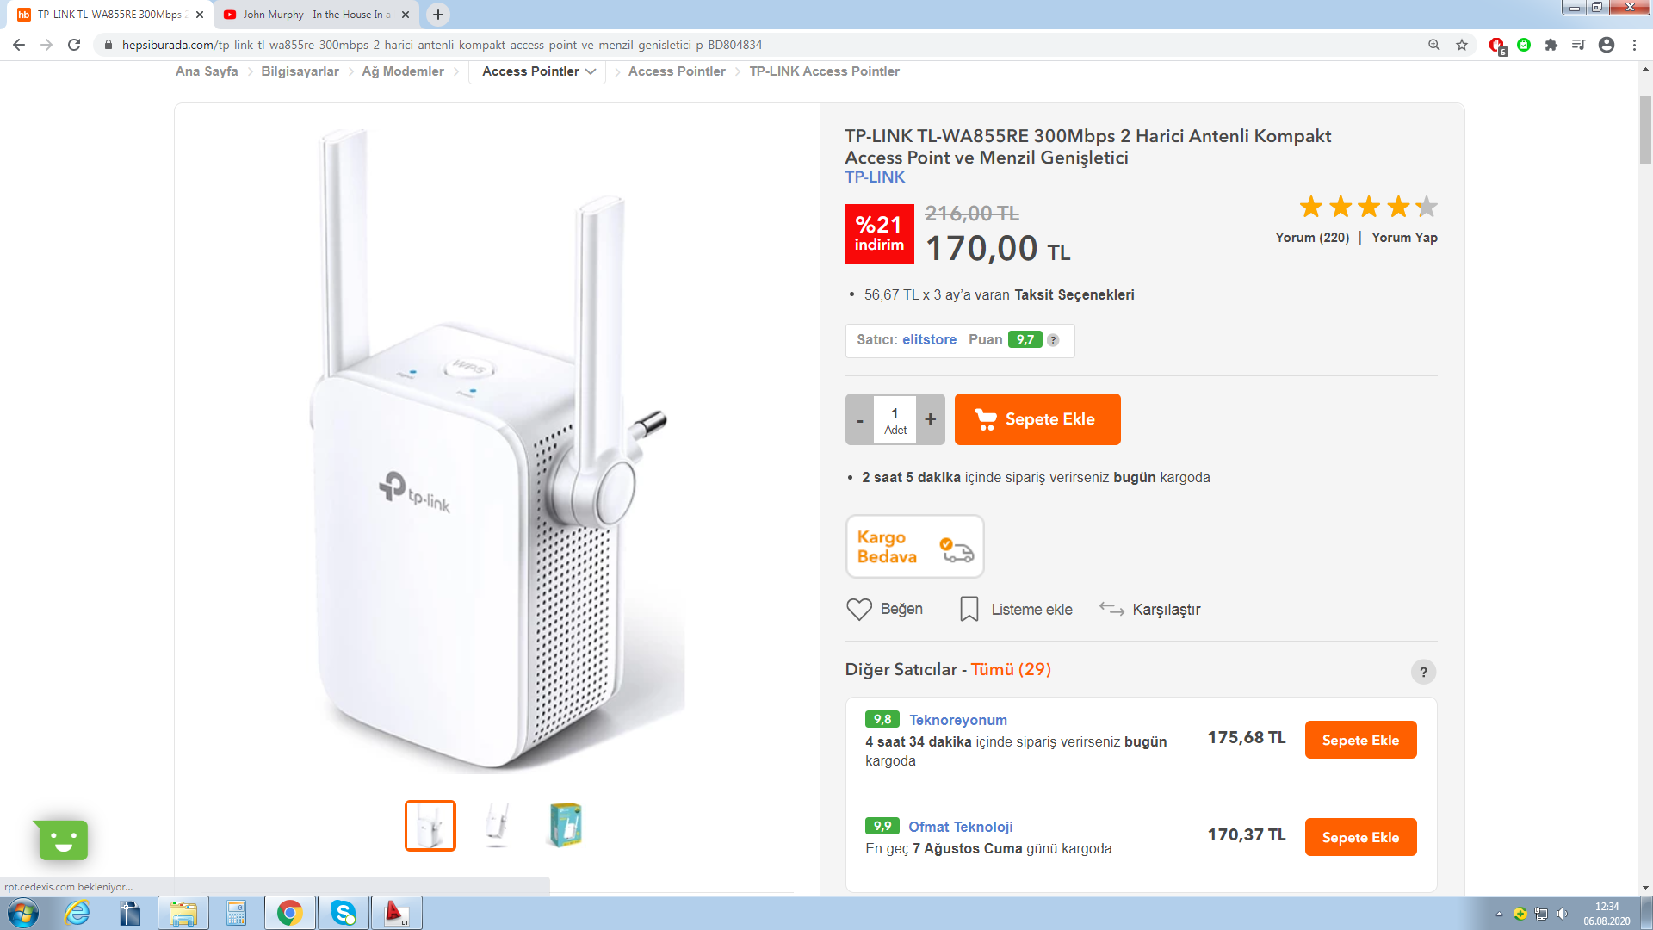Click the Karşılaştır compare arrows icon
1653x930 pixels.
pos(1111,610)
